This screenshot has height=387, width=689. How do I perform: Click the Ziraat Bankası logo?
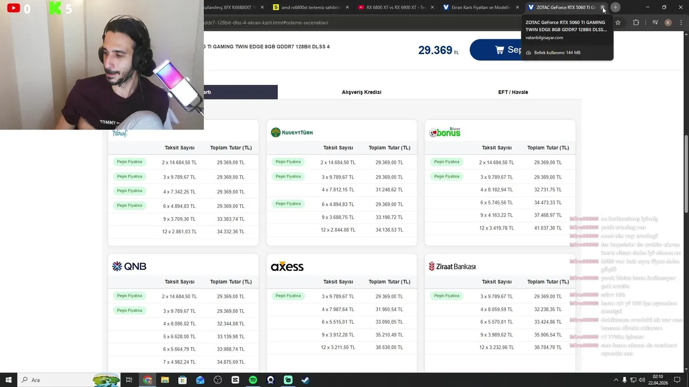coord(452,266)
